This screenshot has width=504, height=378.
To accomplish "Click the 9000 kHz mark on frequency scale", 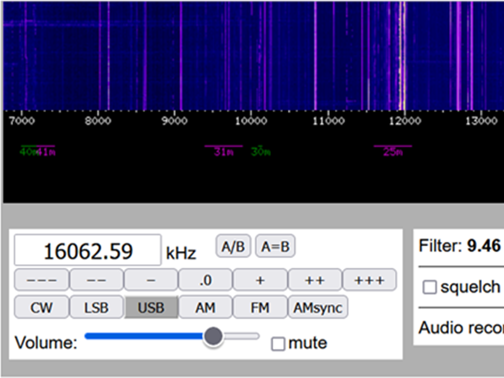I will [x=175, y=121].
